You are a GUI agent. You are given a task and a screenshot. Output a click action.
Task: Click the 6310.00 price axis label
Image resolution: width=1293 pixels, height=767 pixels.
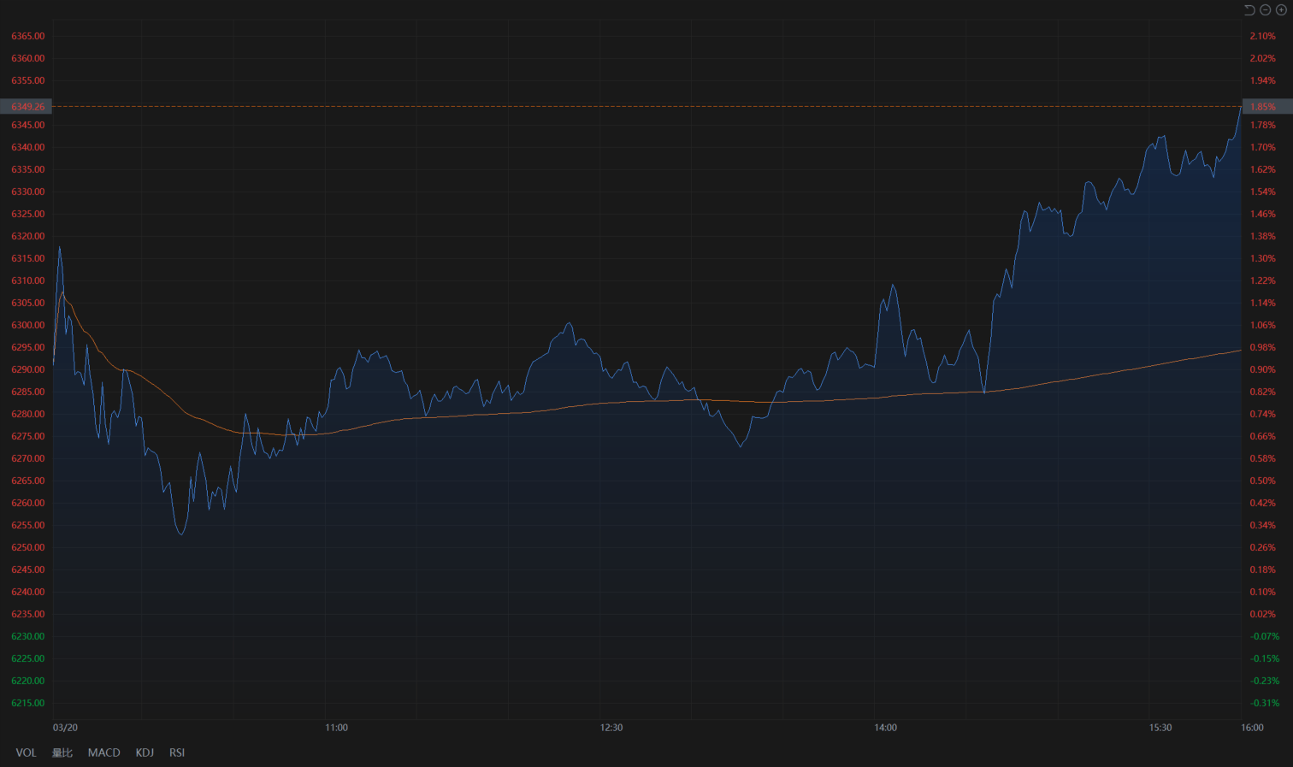[x=27, y=280]
